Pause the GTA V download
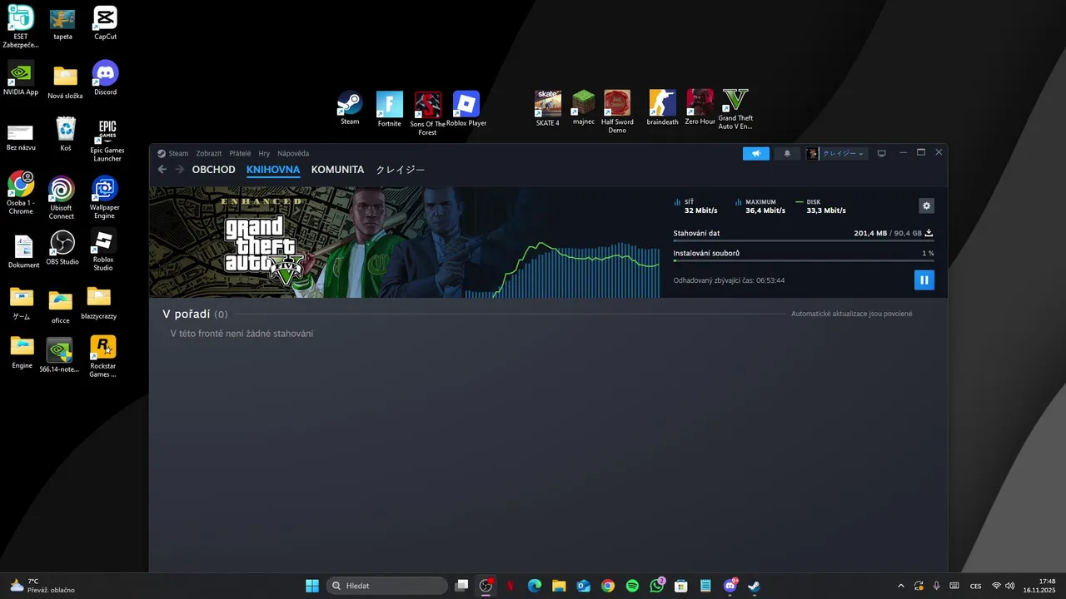Viewport: 1066px width, 599px height. coord(924,280)
